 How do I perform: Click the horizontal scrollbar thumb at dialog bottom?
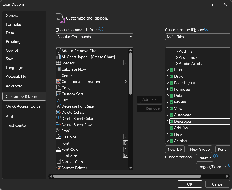pos(127,176)
